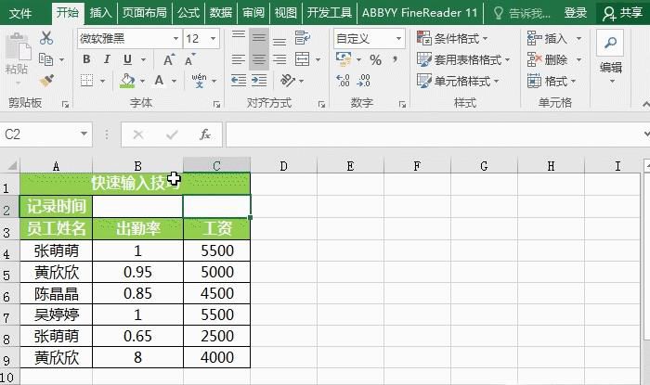Click the Copy icon

pos(45,59)
